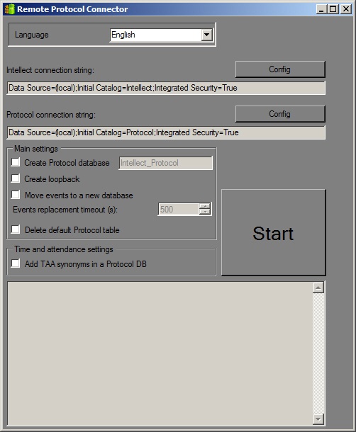Decrease the events replacement timeout spinner
The width and height of the screenshot is (356, 432).
point(205,212)
